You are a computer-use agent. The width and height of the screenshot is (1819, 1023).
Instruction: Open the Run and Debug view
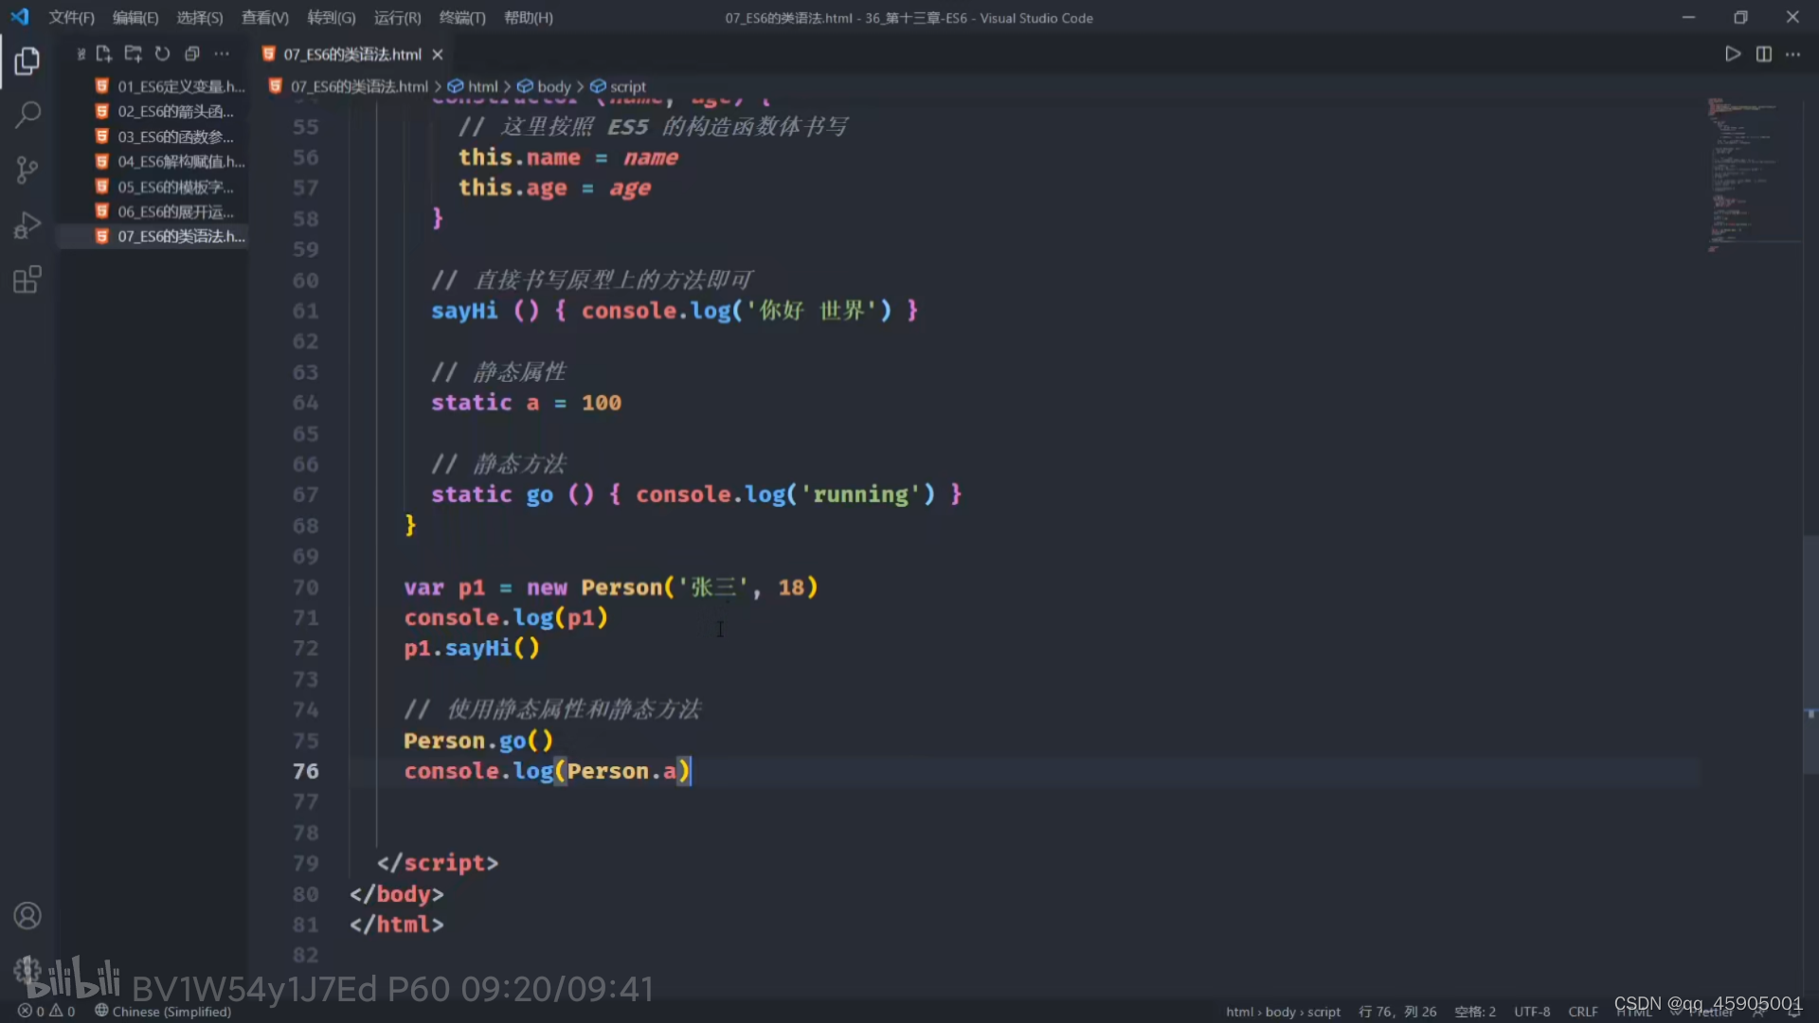click(27, 225)
